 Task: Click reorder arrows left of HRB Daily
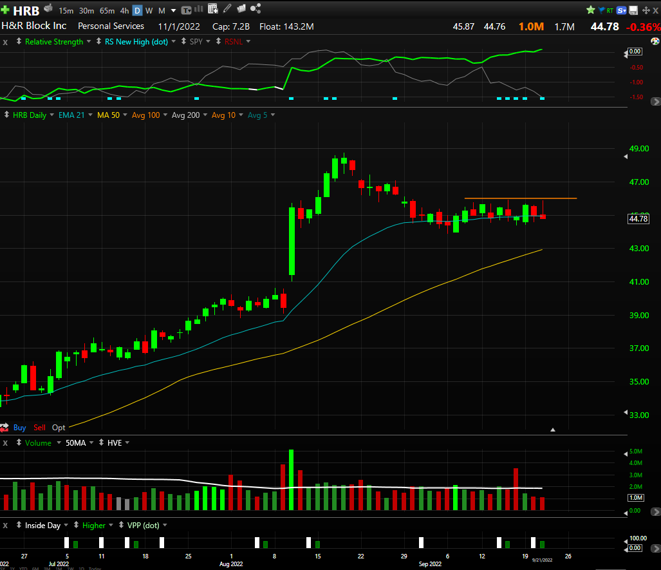point(6,115)
